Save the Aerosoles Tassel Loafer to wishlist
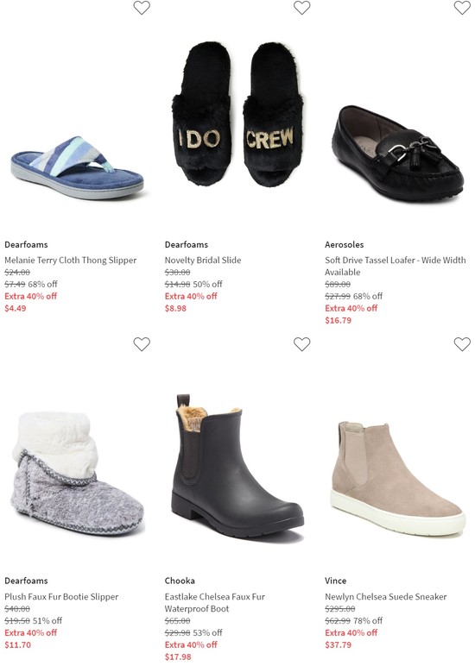The height and width of the screenshot is (666, 475). point(462,8)
